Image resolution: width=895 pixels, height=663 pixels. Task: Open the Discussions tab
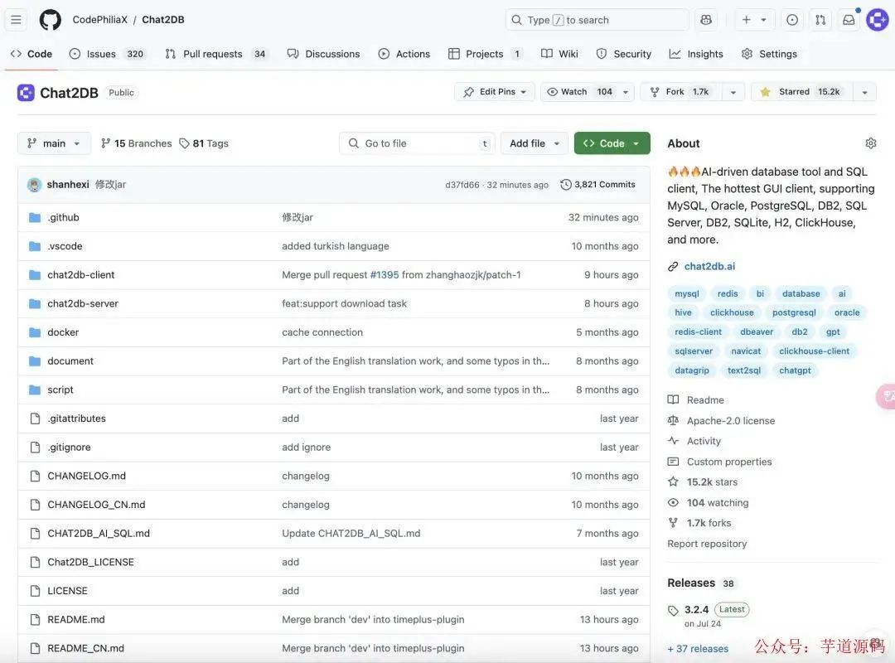324,54
